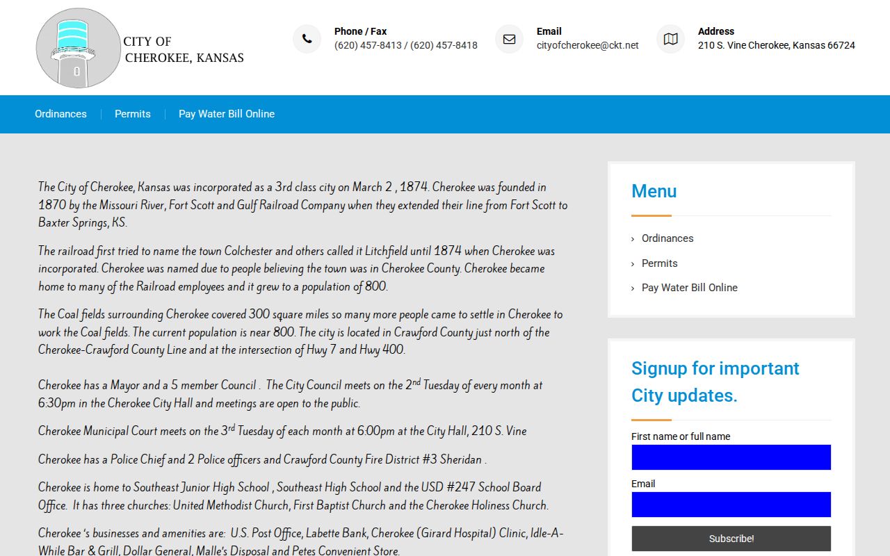Image resolution: width=890 pixels, height=556 pixels.
Task: Click the paragraph beginning The Coal fields
Action: [300, 332]
